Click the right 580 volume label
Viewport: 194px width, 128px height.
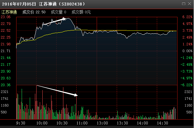[189, 112]
